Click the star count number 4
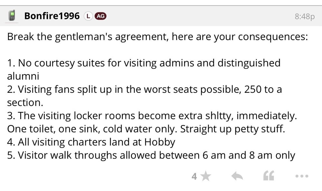Viewport: 322px width, 191px height. coord(194,176)
